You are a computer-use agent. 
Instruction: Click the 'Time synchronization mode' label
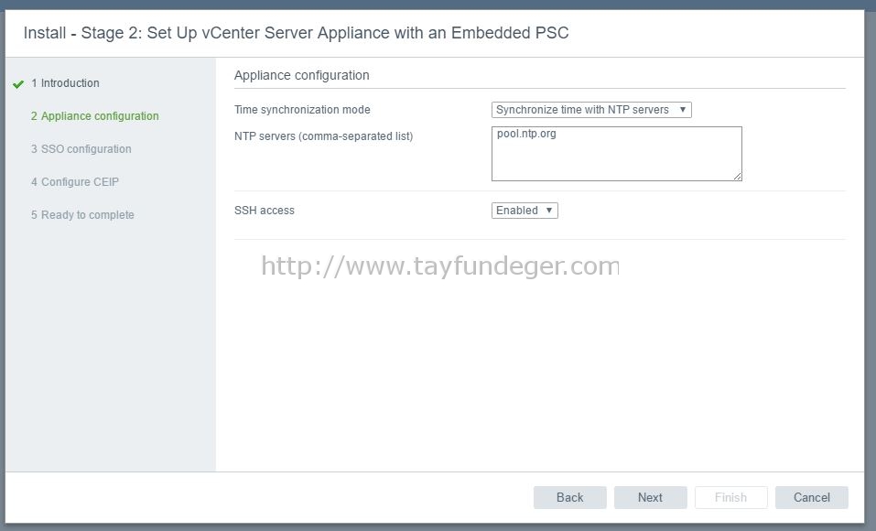pos(302,110)
